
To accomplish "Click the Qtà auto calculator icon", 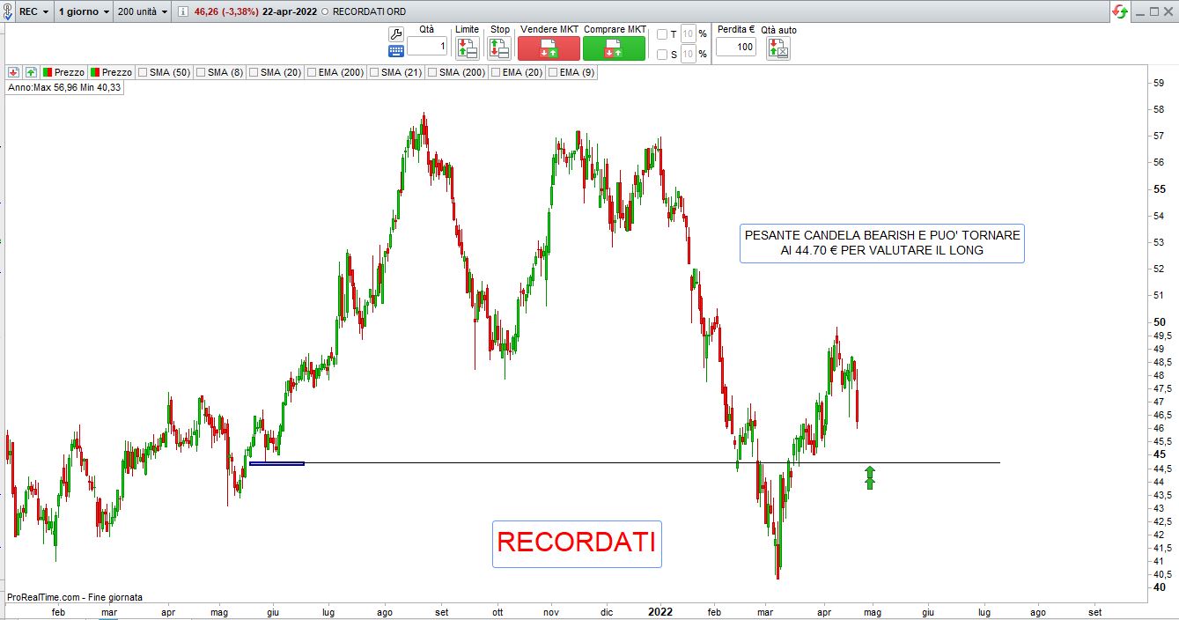I will click(778, 48).
